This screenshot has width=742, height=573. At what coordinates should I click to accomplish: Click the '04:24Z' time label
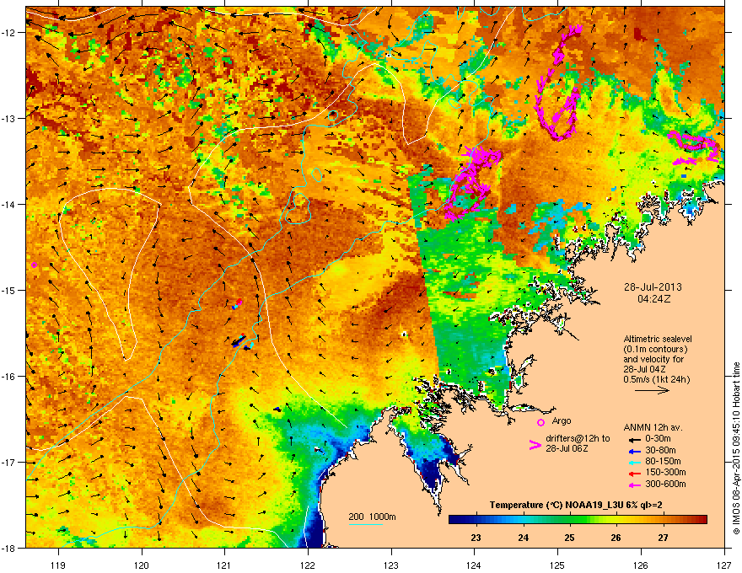point(653,299)
